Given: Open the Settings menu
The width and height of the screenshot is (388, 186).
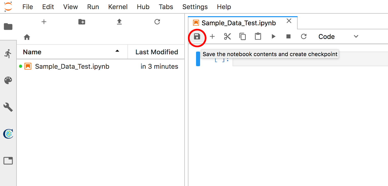Looking at the screenshot, I should [x=195, y=7].
